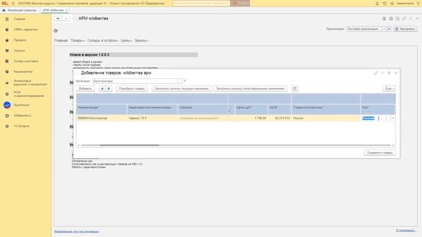Expand the Заказы menu

[142, 41]
